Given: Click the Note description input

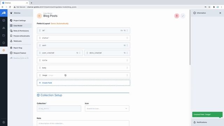Looking at the screenshot, I should tap(83, 123).
